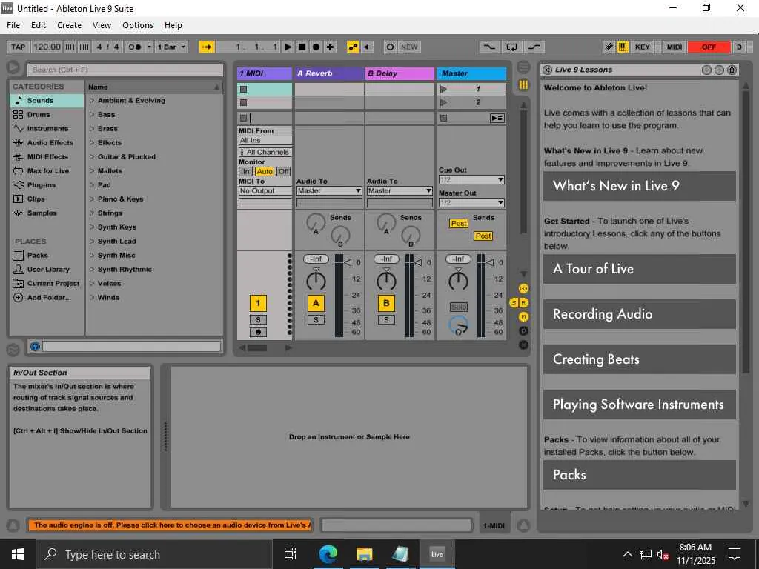Open A Reverb Audio To Master dropdown
Viewport: 759px width, 569px height.
(329, 190)
